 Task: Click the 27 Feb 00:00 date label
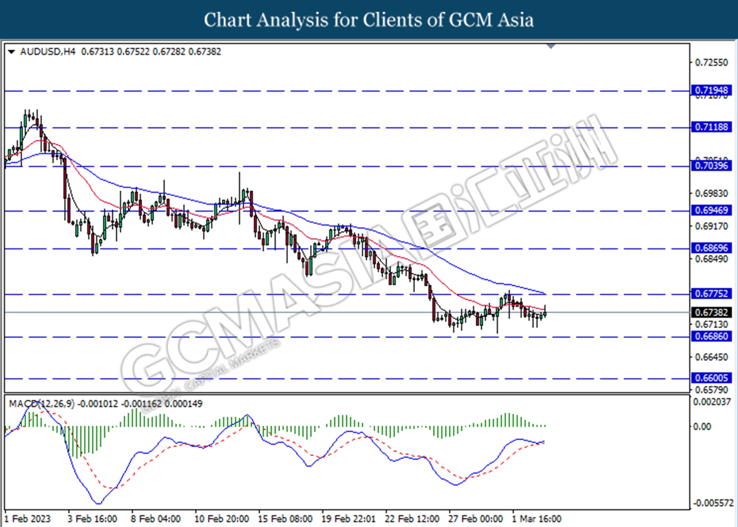tap(476, 519)
